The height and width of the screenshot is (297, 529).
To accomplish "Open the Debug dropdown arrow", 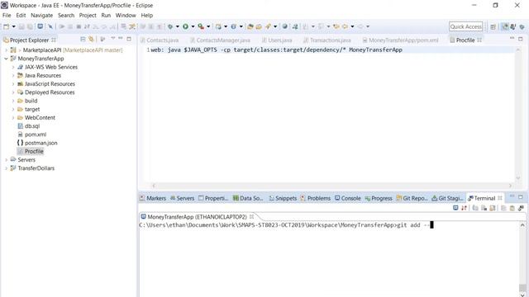I will [178, 26].
